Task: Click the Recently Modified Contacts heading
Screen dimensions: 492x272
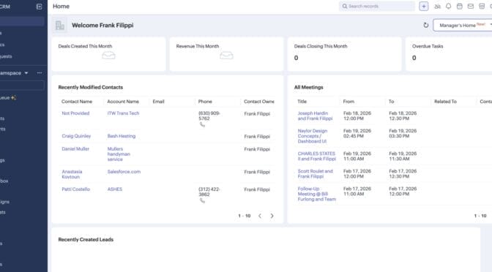Action: [x=90, y=88]
